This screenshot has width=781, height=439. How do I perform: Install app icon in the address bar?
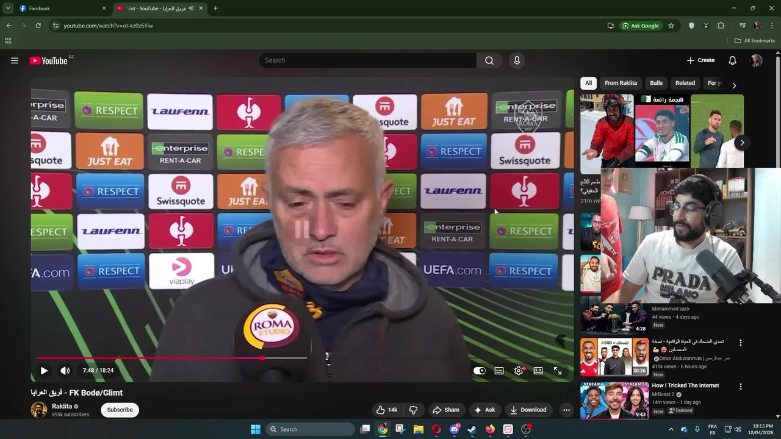pos(611,26)
